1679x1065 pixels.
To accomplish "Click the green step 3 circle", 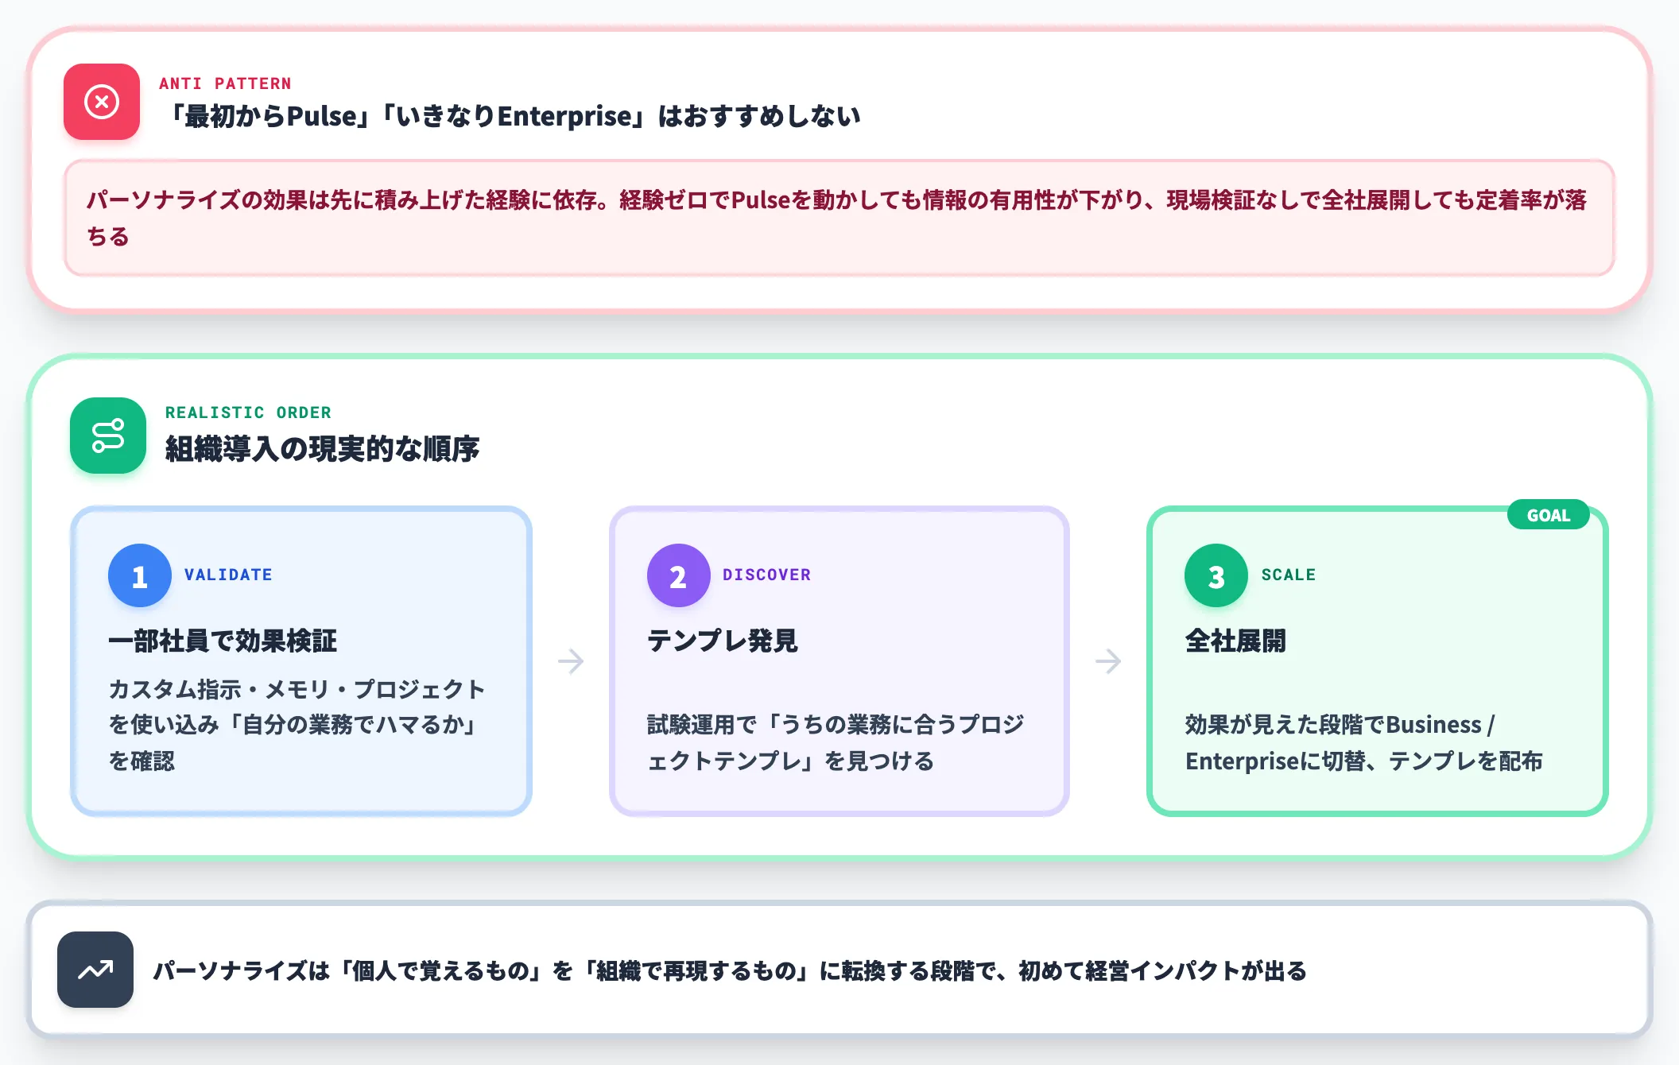I will pos(1216,575).
